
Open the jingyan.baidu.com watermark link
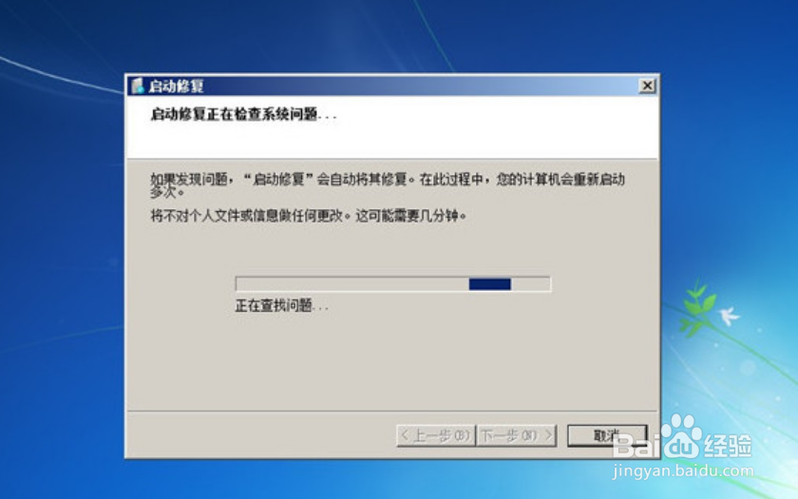[682, 471]
